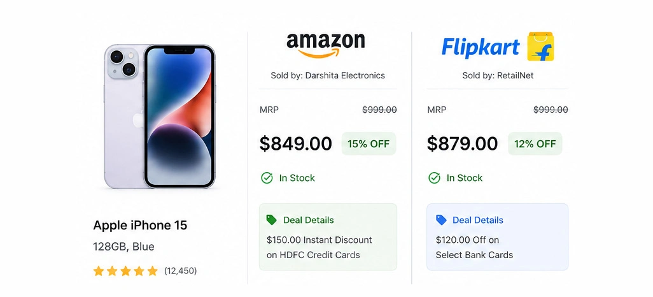Click the green Deal Details tag icon

272,220
